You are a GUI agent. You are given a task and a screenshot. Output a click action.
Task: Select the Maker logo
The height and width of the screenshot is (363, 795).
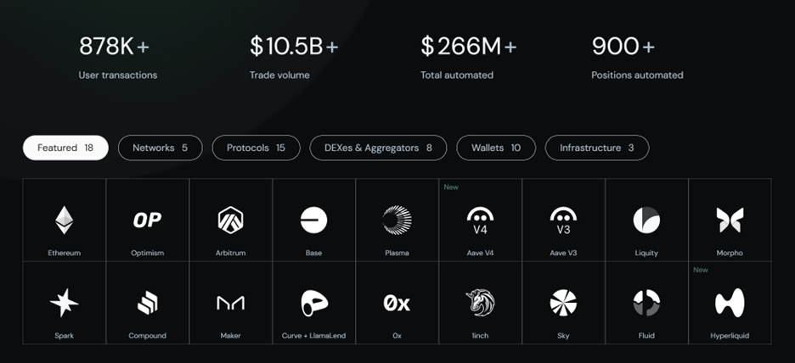(x=230, y=303)
